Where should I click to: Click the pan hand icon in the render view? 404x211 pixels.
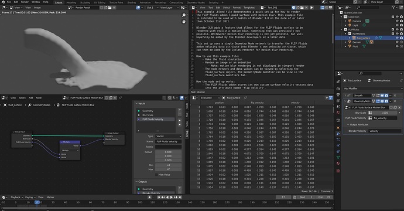point(184,22)
